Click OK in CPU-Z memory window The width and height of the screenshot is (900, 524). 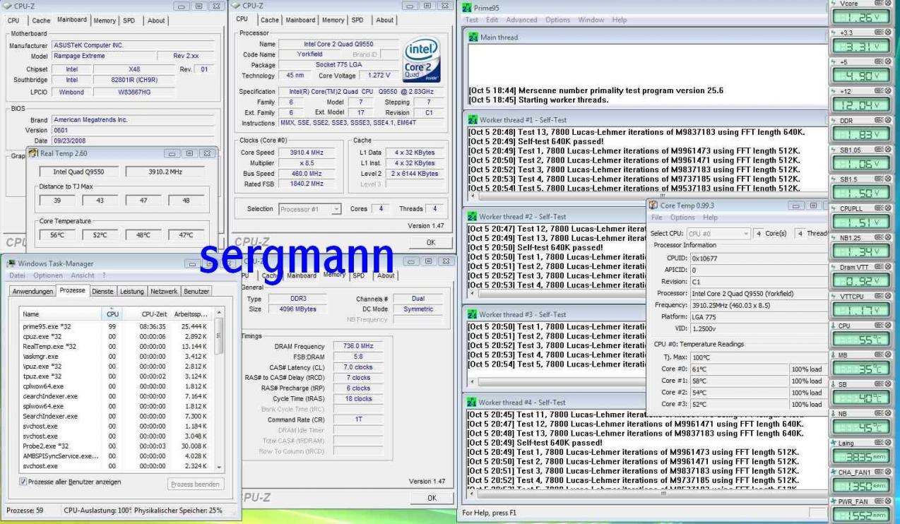(431, 498)
